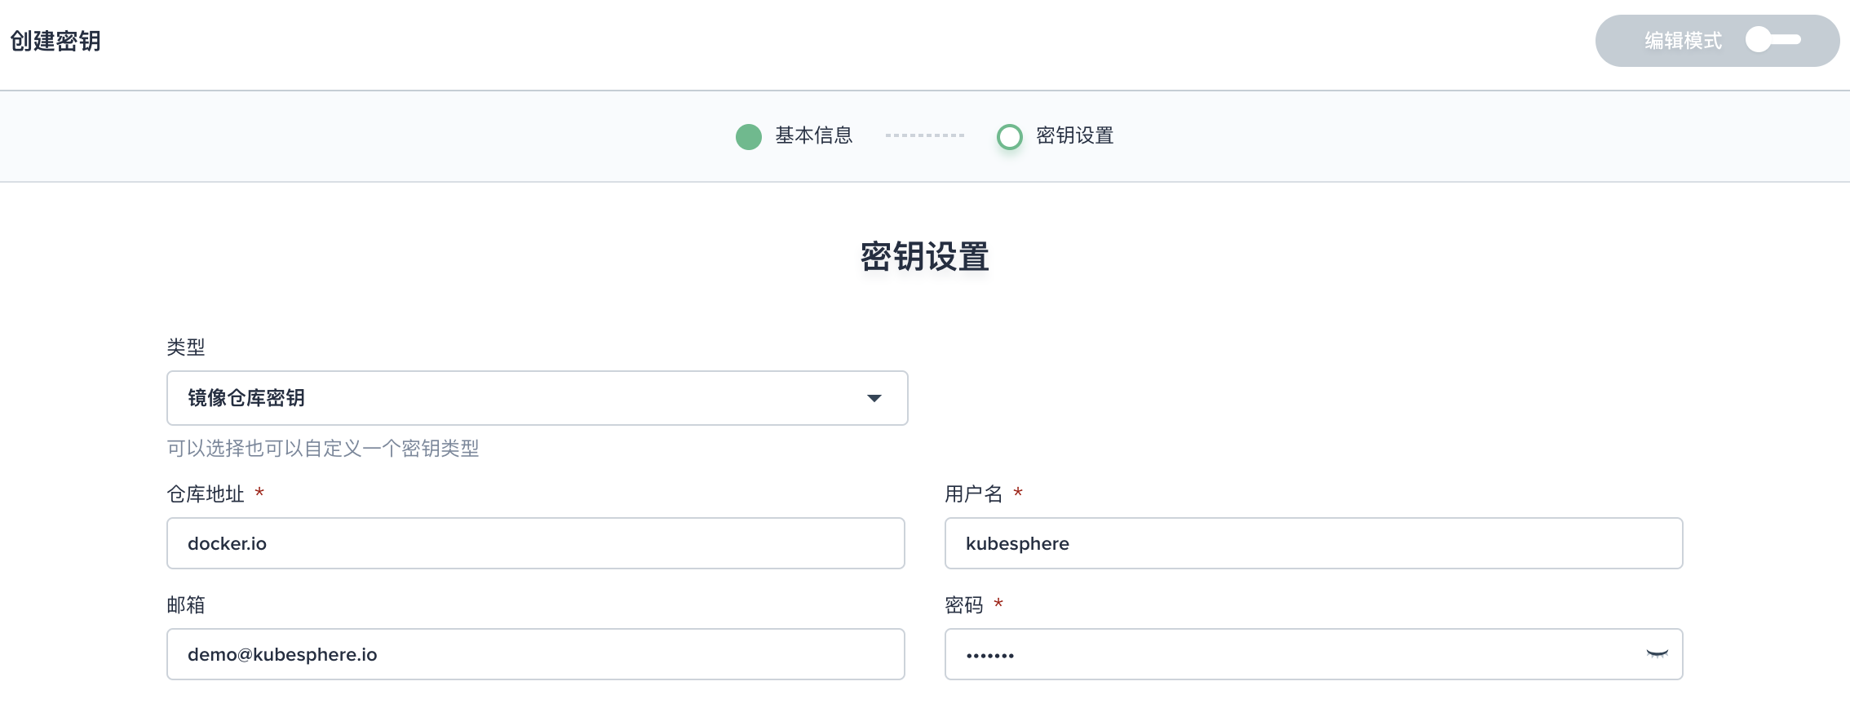Viewport: 1850px width, 708px height.
Task: Click the 用户名 field label
Action: click(x=973, y=494)
